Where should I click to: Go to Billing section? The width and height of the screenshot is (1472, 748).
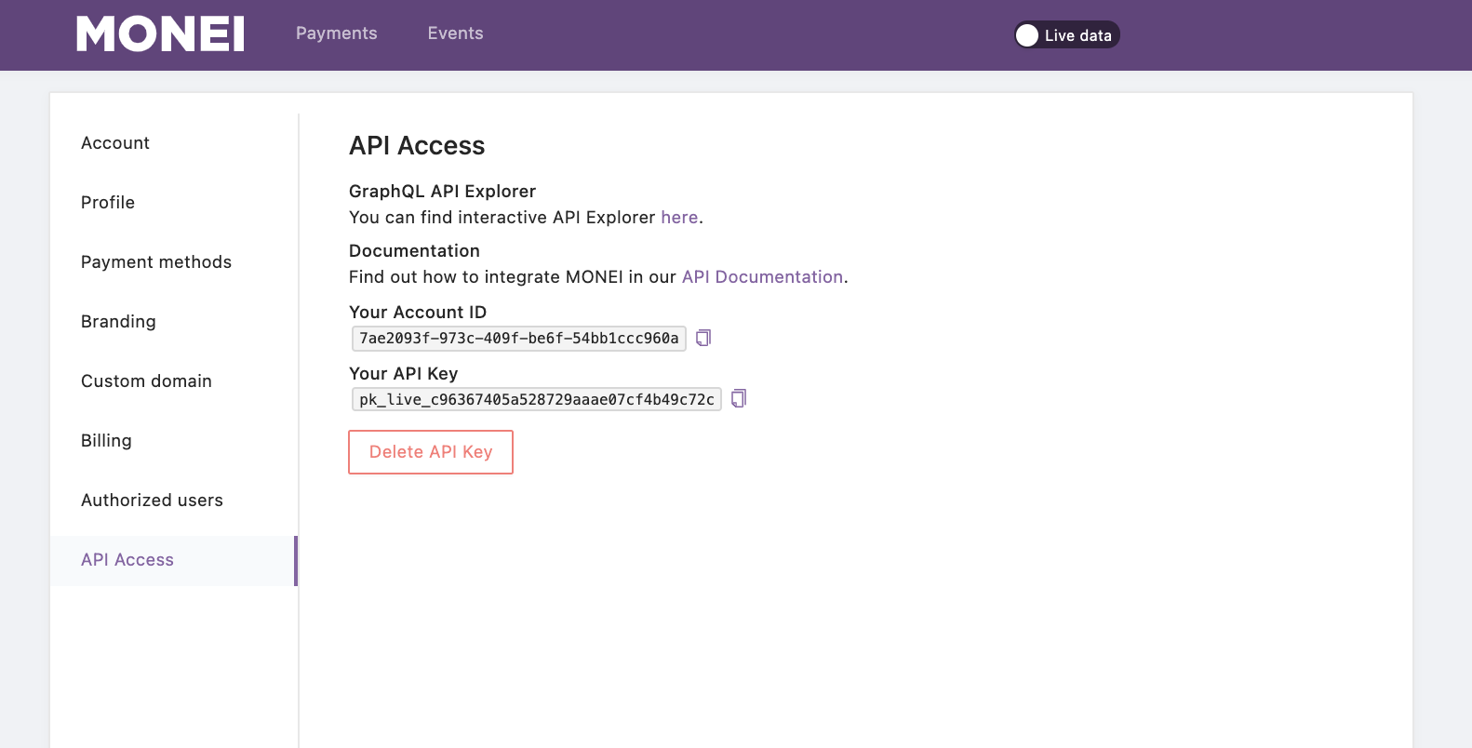106,441
